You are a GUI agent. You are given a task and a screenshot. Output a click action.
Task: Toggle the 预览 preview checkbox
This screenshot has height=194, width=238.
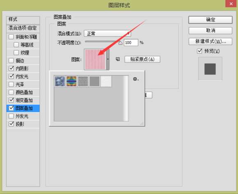(199, 51)
